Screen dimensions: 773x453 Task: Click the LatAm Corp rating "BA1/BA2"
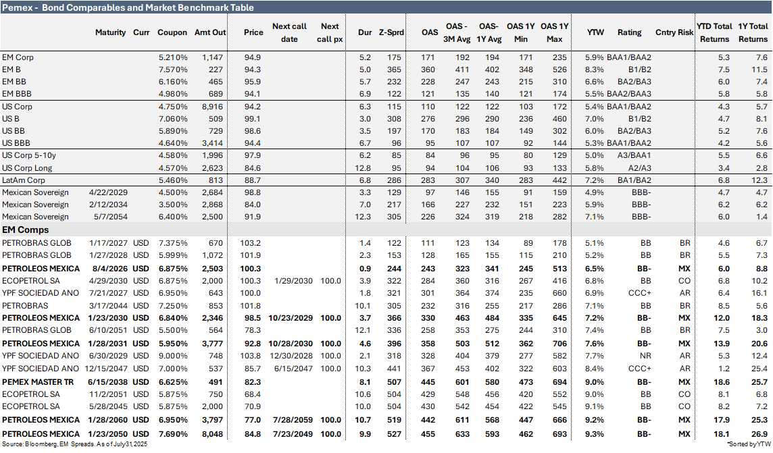634,180
